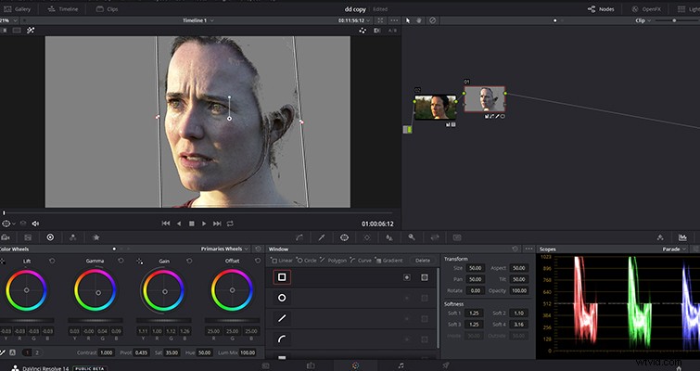Select the Qualifier eyedropper palette icon
Viewport: 700px width, 371px height.
(x=322, y=237)
